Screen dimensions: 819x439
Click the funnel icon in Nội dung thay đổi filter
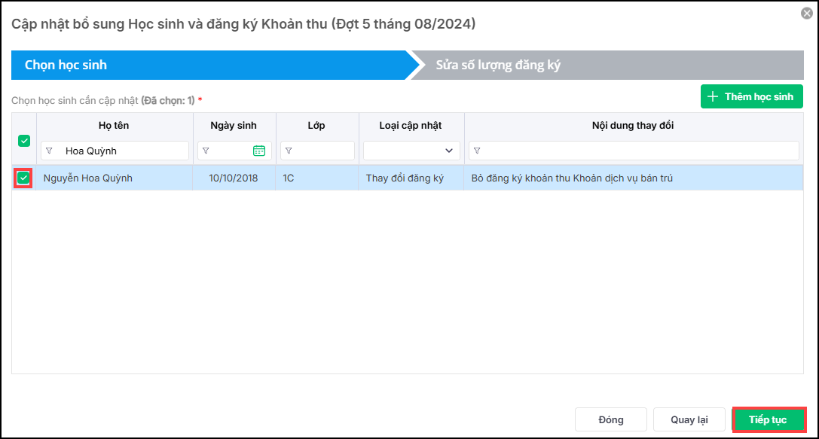coord(477,151)
